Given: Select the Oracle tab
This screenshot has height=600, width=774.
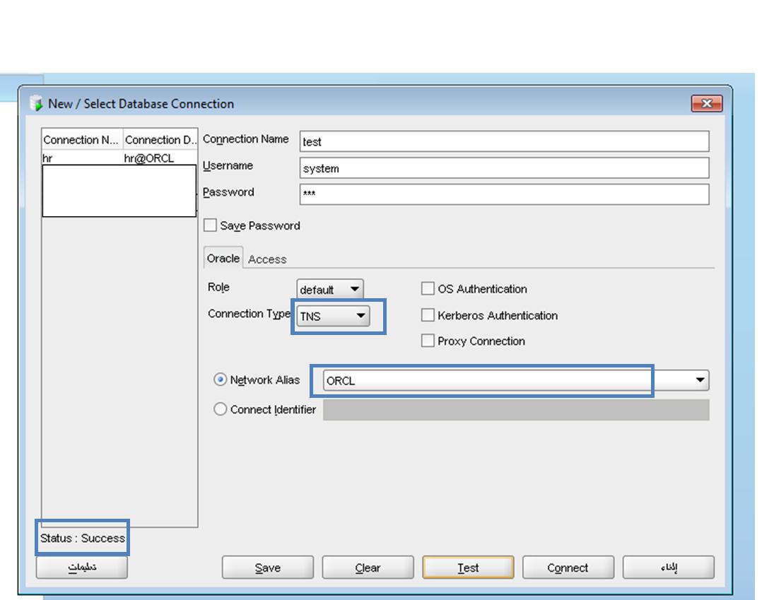Looking at the screenshot, I should (223, 259).
